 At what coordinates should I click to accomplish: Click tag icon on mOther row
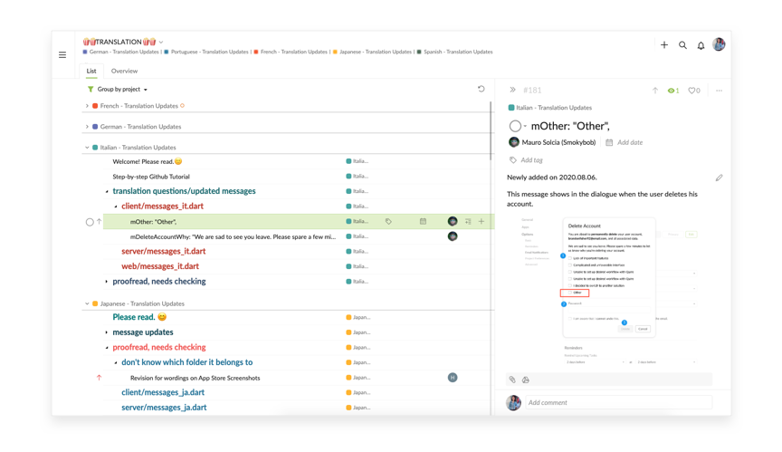point(388,221)
